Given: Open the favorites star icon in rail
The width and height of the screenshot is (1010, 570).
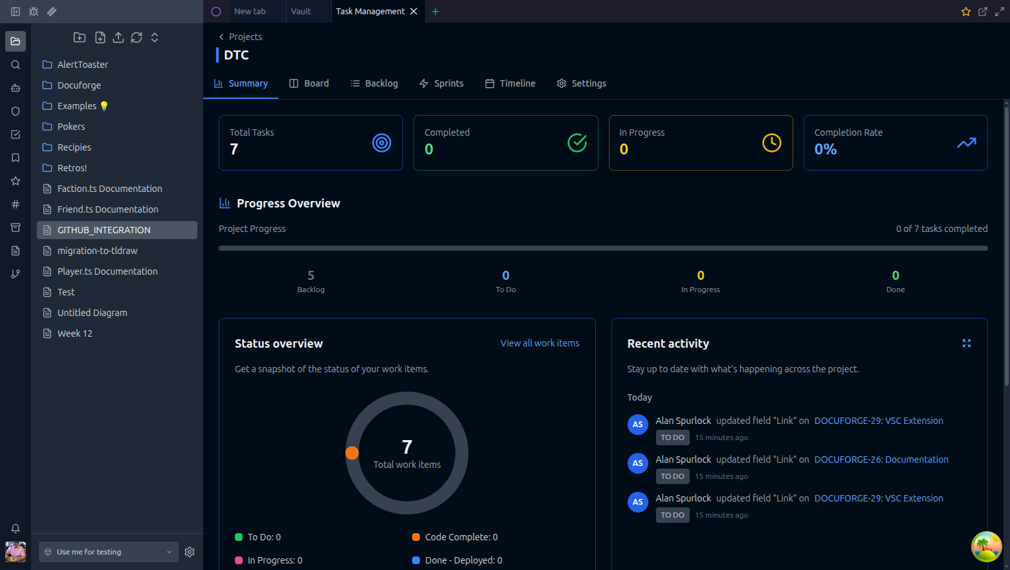Looking at the screenshot, I should pos(16,181).
